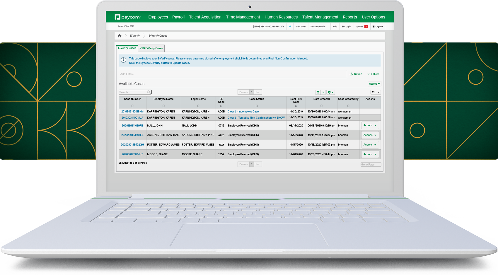Open the Payroll menu

(178, 17)
